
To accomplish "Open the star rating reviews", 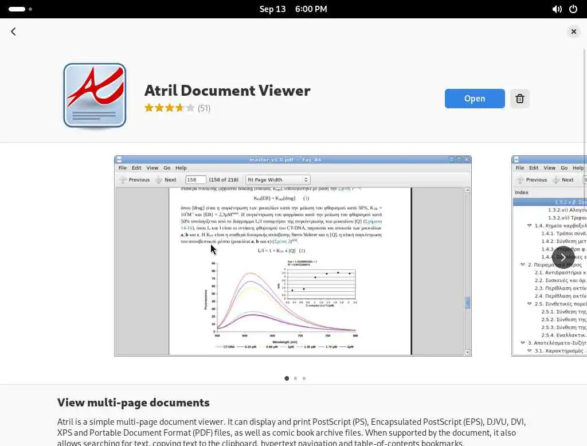I will click(170, 108).
